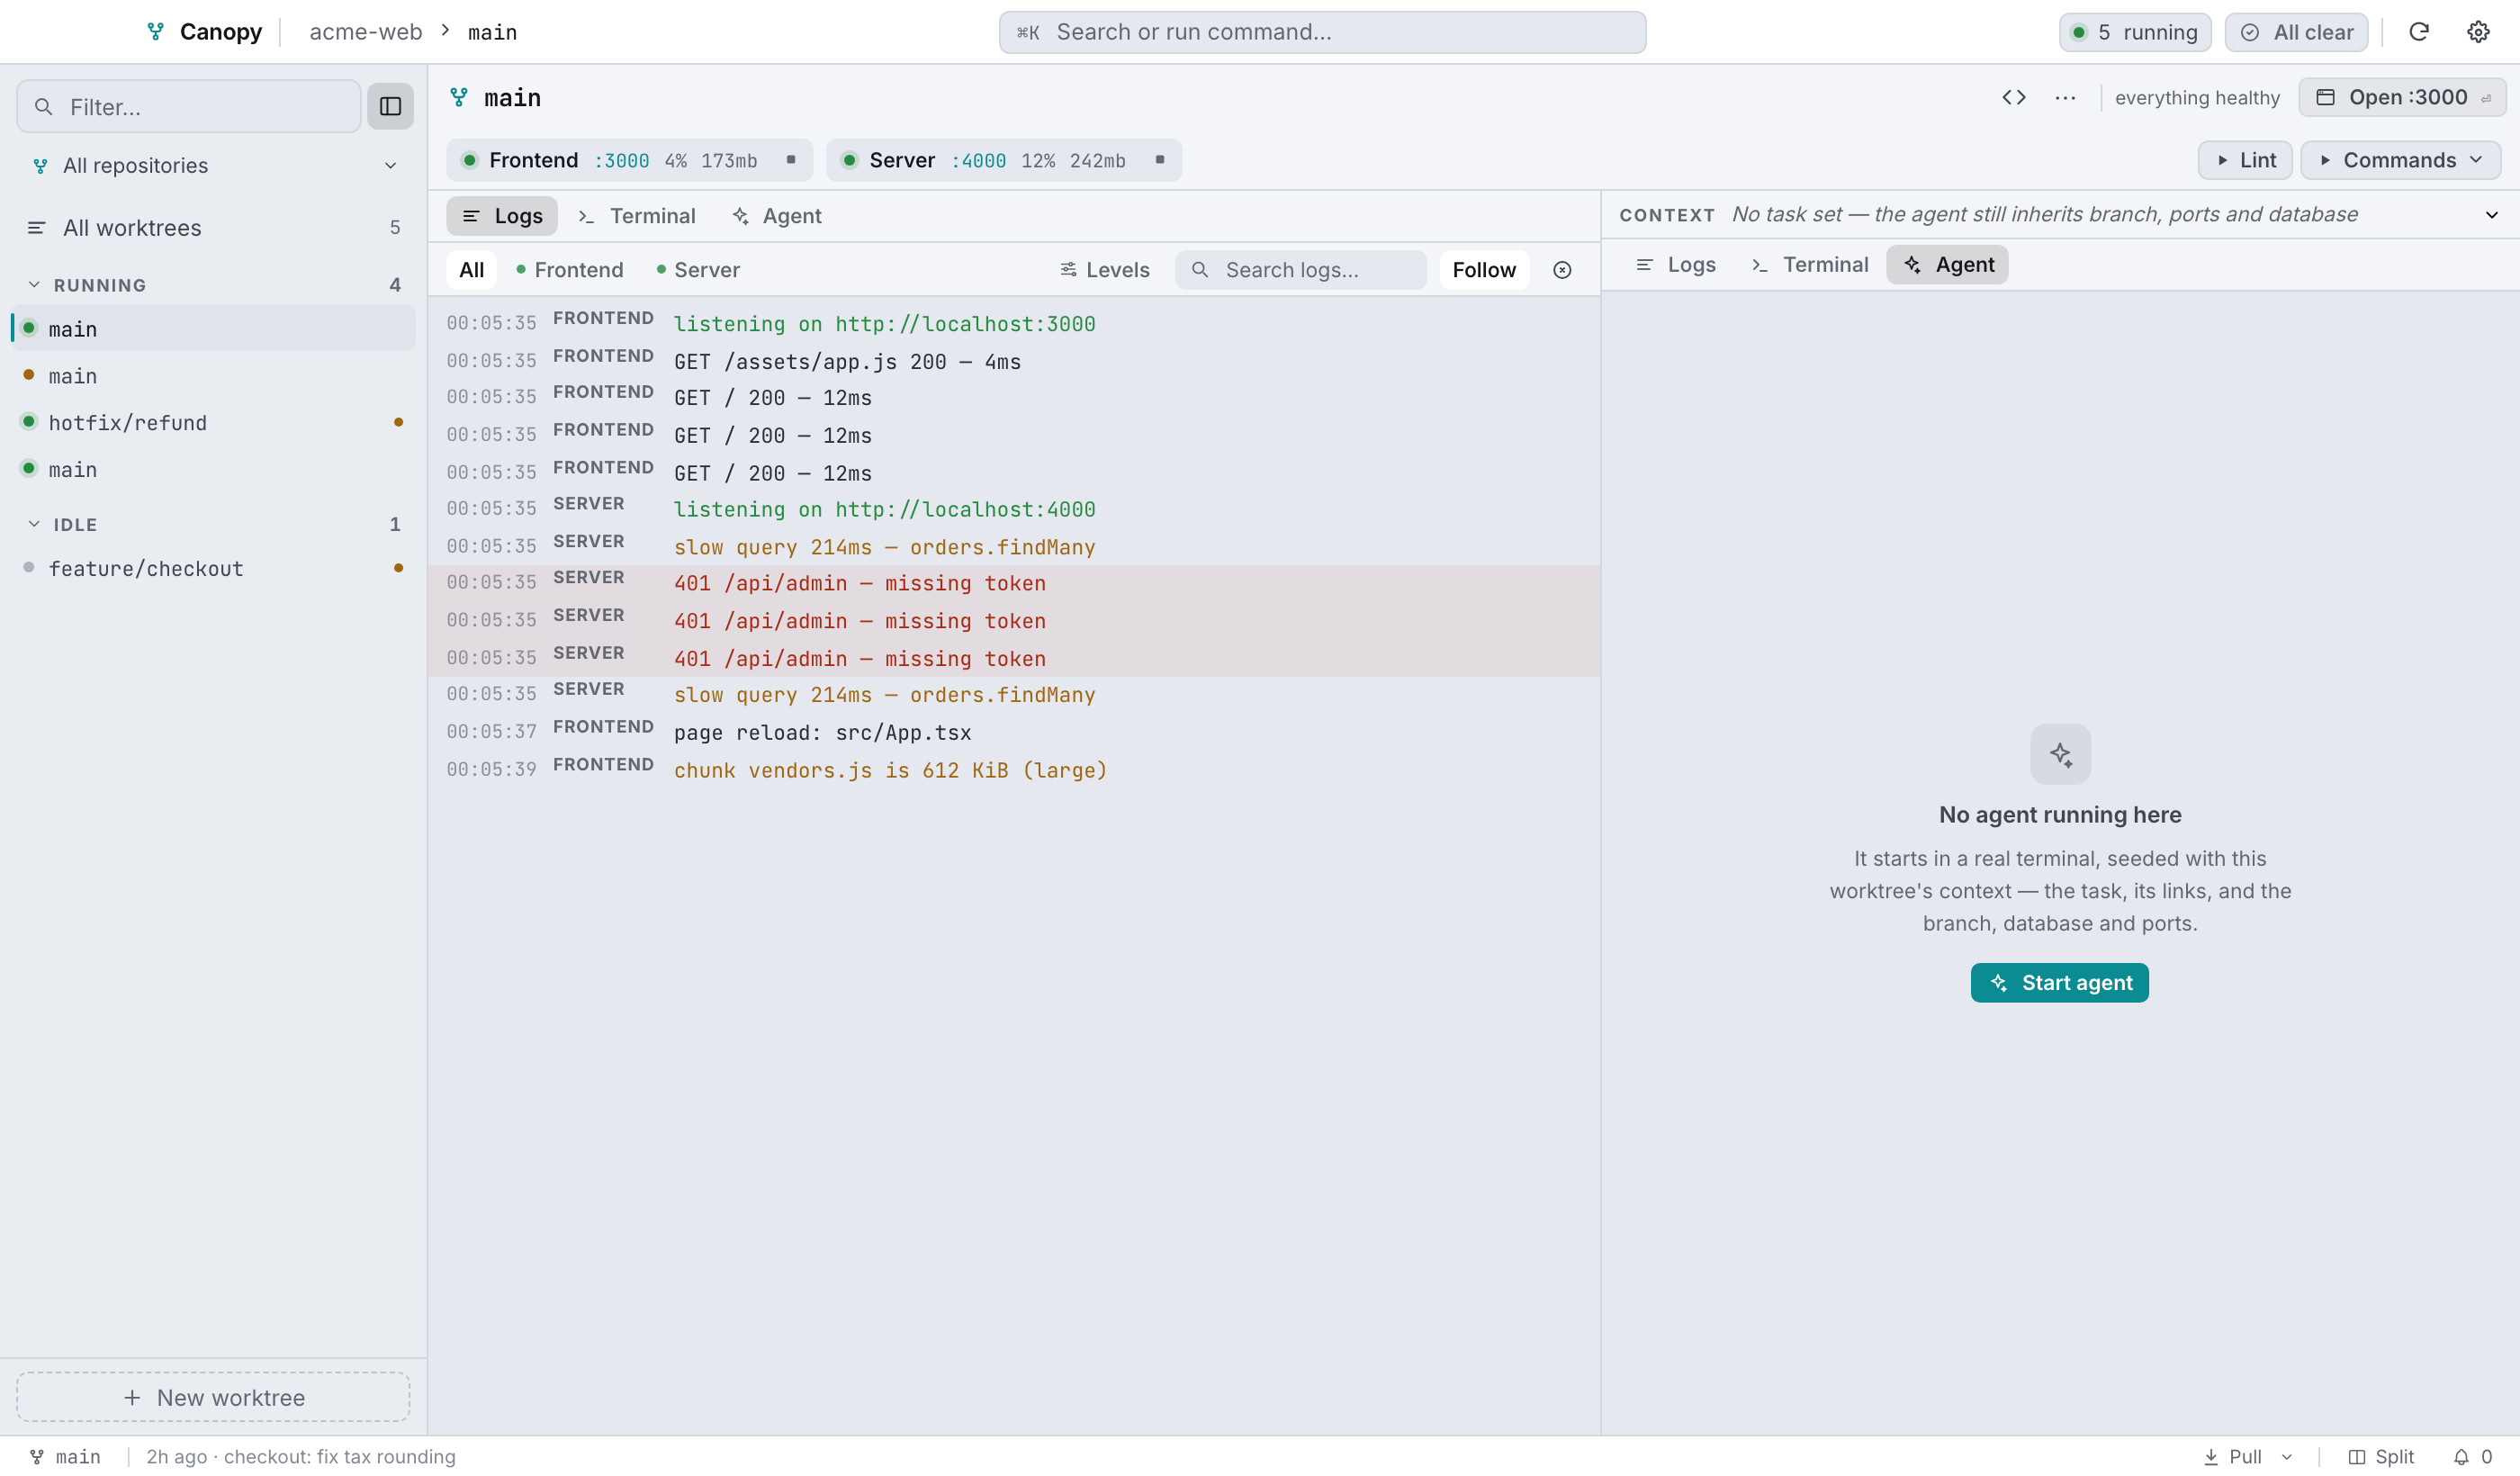This screenshot has height=1476, width=2520.
Task: Click Pull in status bar
Action: (2232, 1457)
